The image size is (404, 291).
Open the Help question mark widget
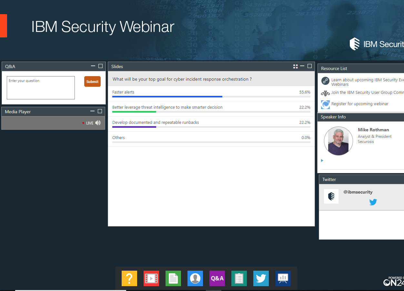point(129,278)
